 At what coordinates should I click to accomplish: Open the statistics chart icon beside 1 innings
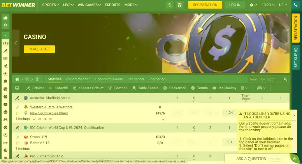pyautogui.click(x=39, y=119)
